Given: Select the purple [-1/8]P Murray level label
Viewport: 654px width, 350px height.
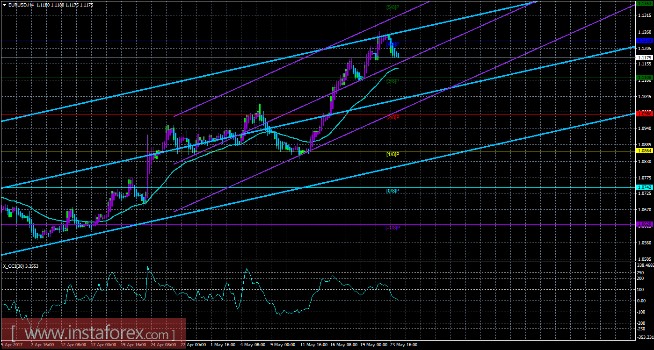Looking at the screenshot, I should pos(392,228).
